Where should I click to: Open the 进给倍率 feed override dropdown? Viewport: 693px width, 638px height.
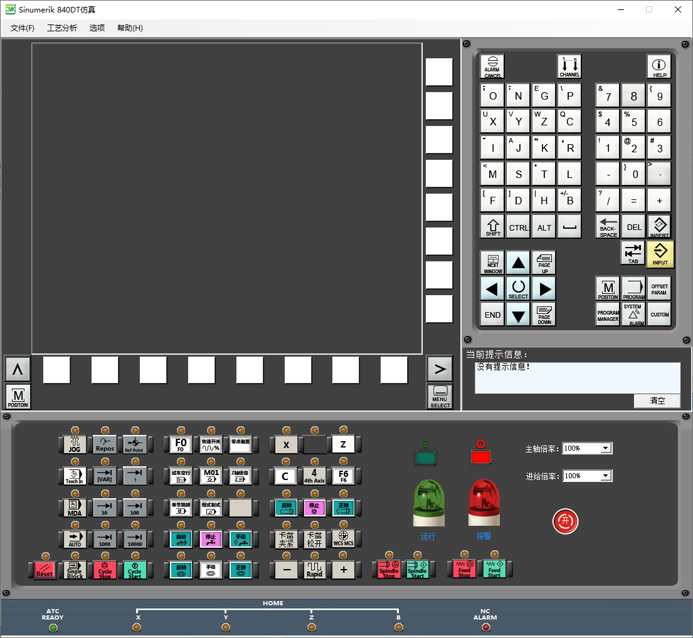(605, 476)
